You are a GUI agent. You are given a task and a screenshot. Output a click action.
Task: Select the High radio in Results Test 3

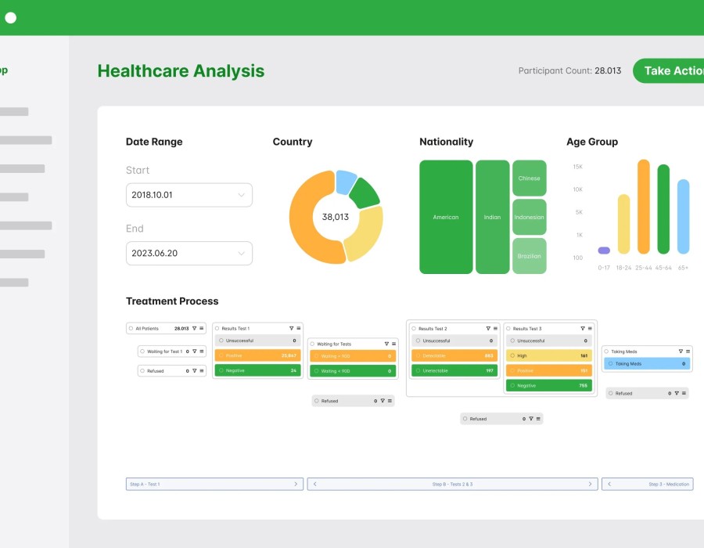[x=512, y=355]
